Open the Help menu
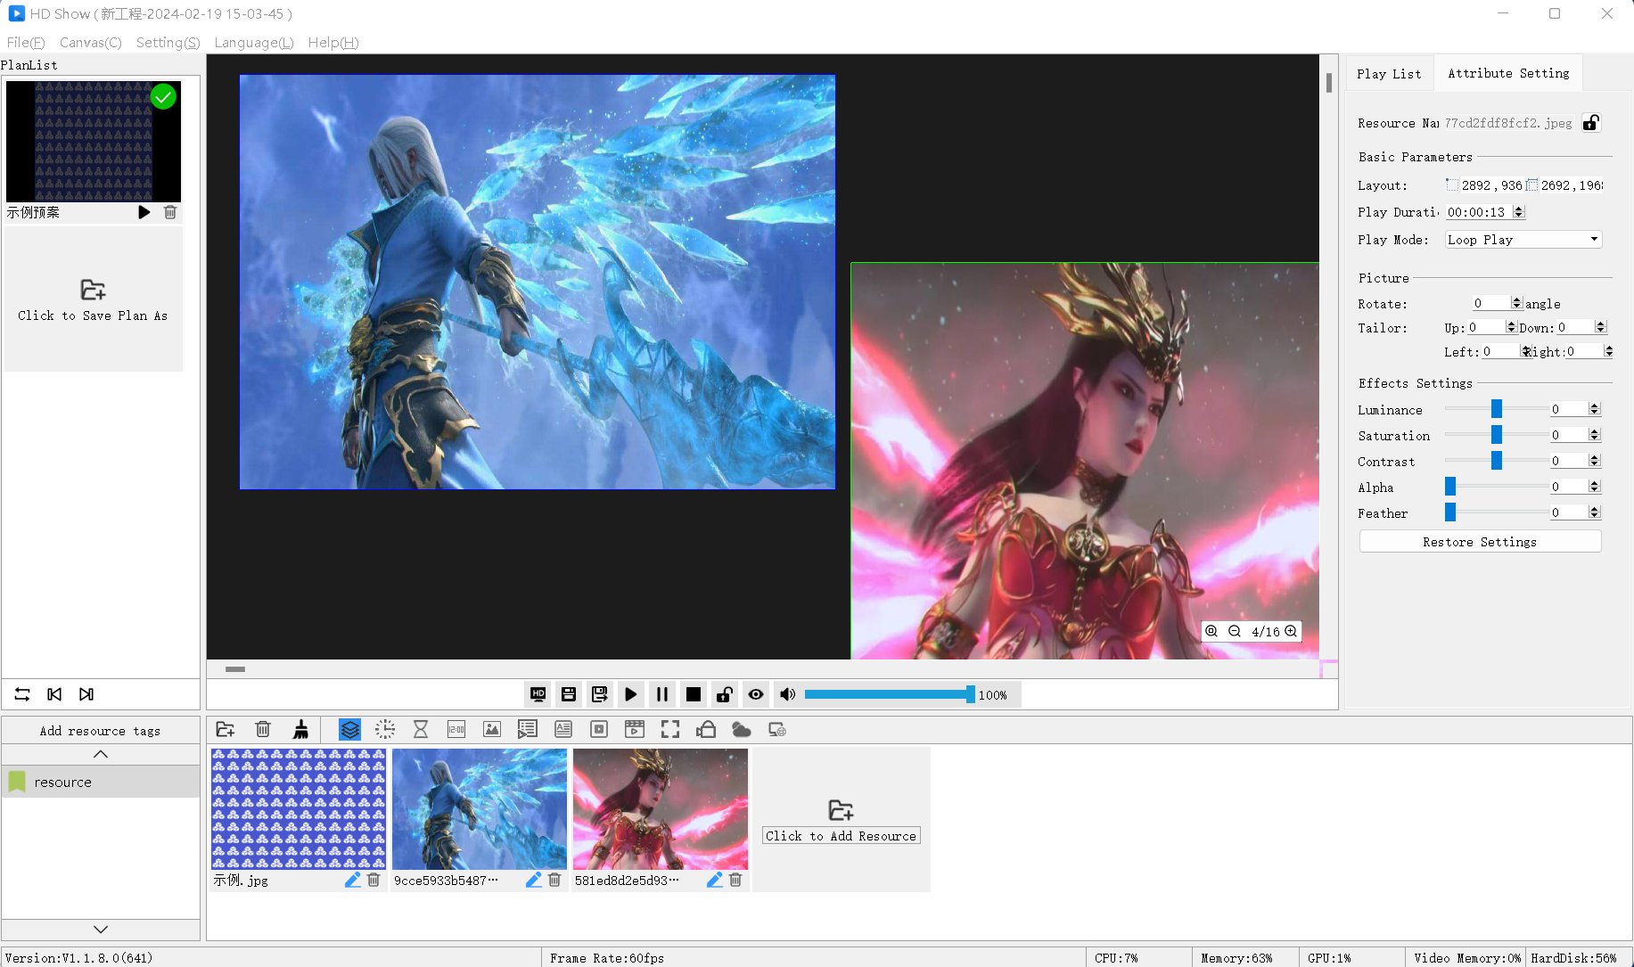The image size is (1634, 967). [x=333, y=42]
